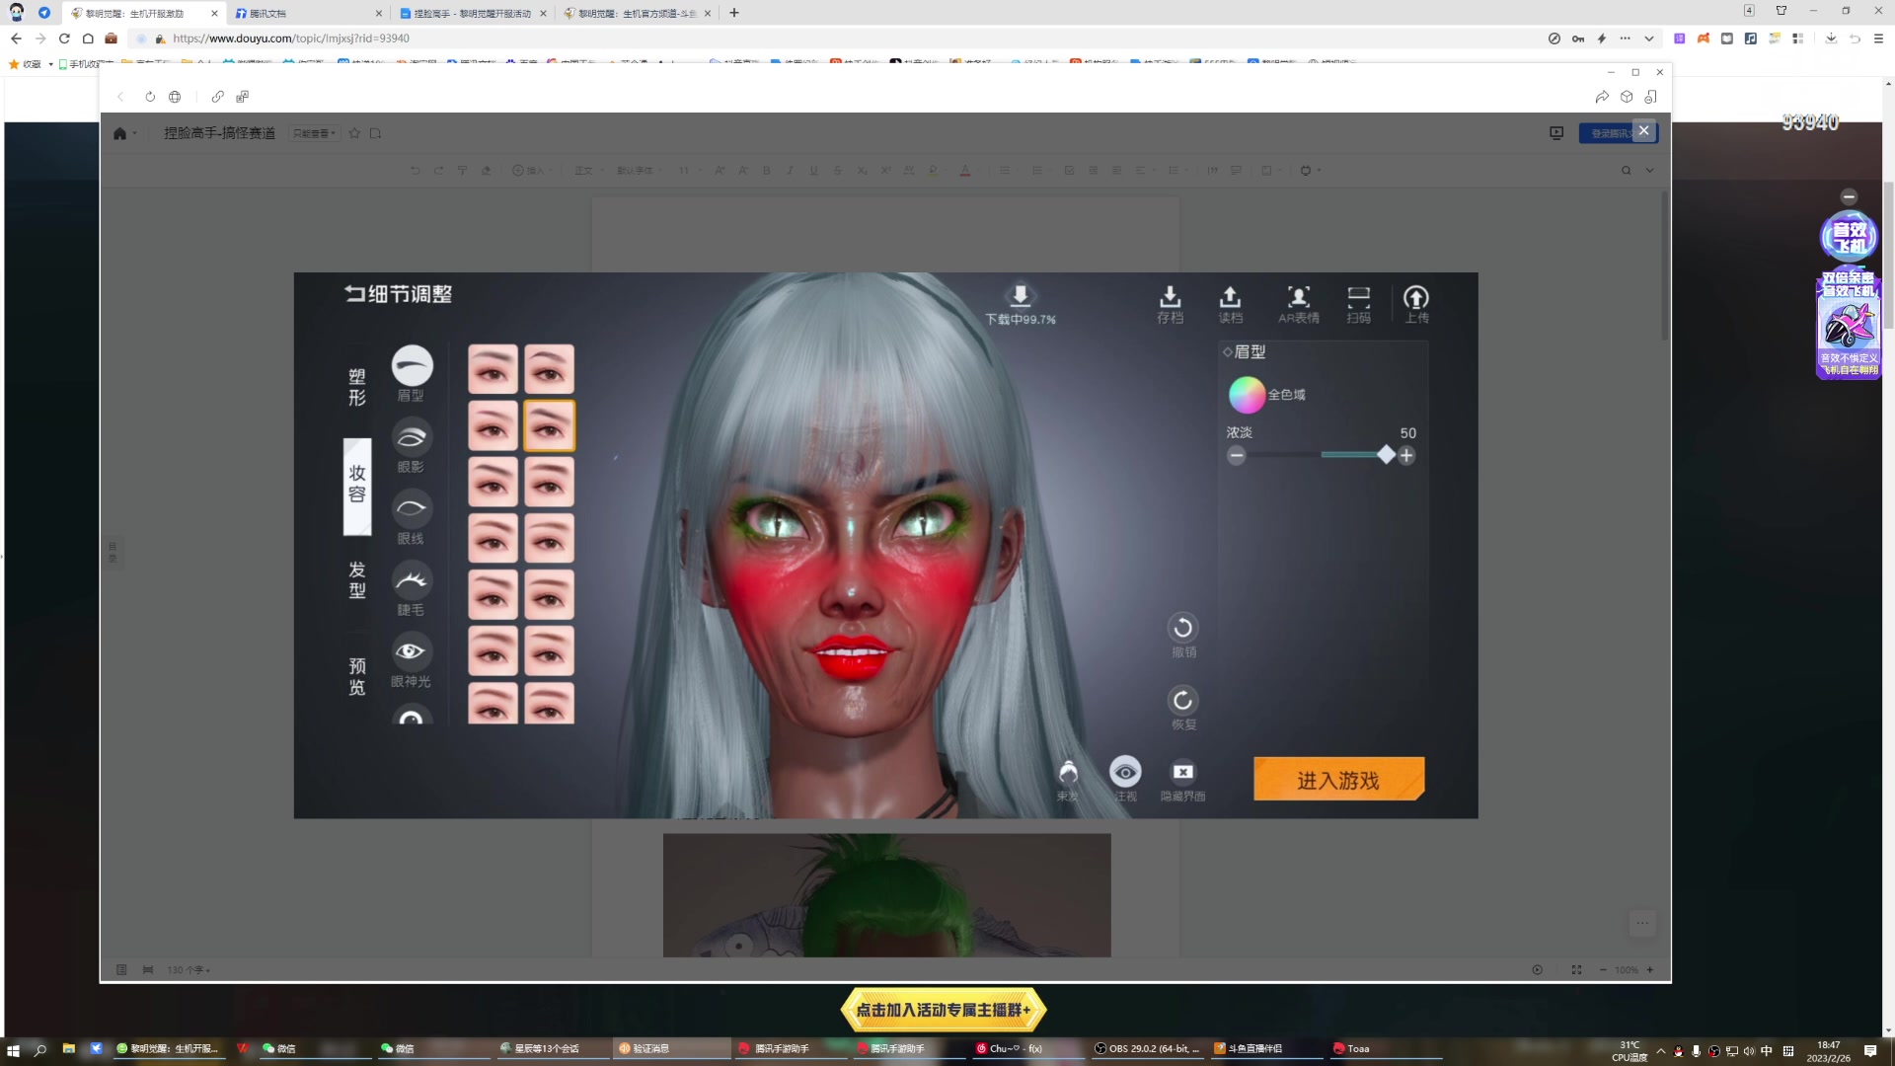Open 斗鱼直播伴侣 from the taskbar

(x=1265, y=1048)
